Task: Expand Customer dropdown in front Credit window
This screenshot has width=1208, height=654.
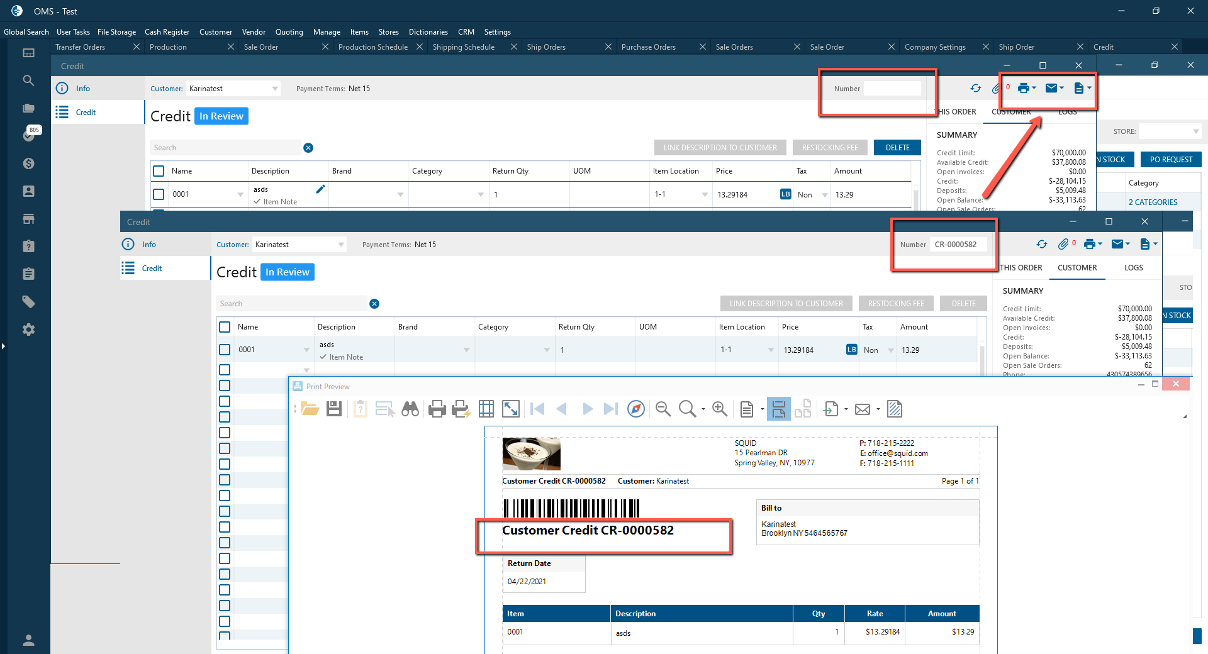Action: click(341, 245)
